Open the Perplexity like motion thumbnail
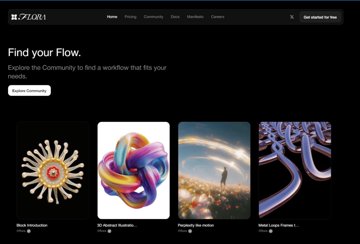360x244 pixels. pos(214,170)
